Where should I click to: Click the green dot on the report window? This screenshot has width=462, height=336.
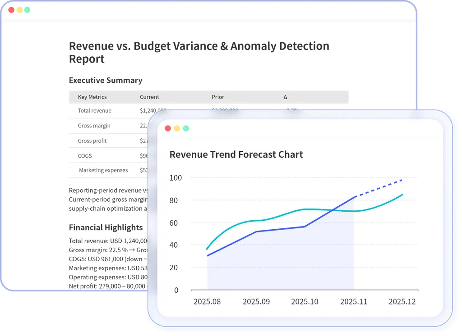point(28,9)
